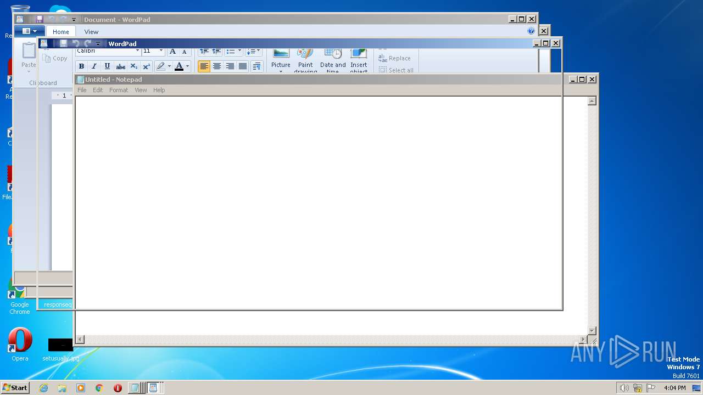
Task: Start a bulleted list with the Bullets icon
Action: [230, 52]
